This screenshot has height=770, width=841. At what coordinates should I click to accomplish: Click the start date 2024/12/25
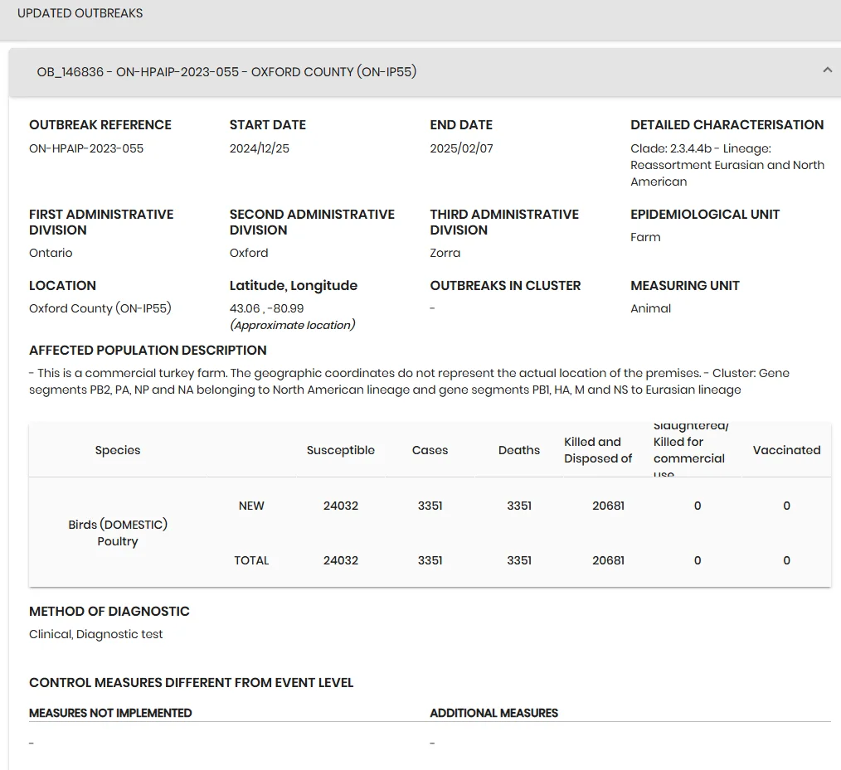point(259,148)
